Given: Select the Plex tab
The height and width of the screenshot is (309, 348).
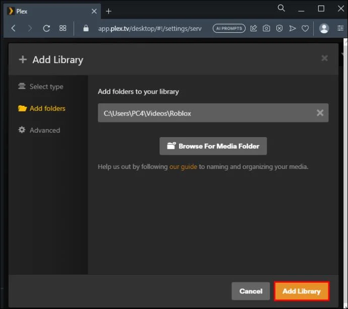Looking at the screenshot, I should pos(52,11).
